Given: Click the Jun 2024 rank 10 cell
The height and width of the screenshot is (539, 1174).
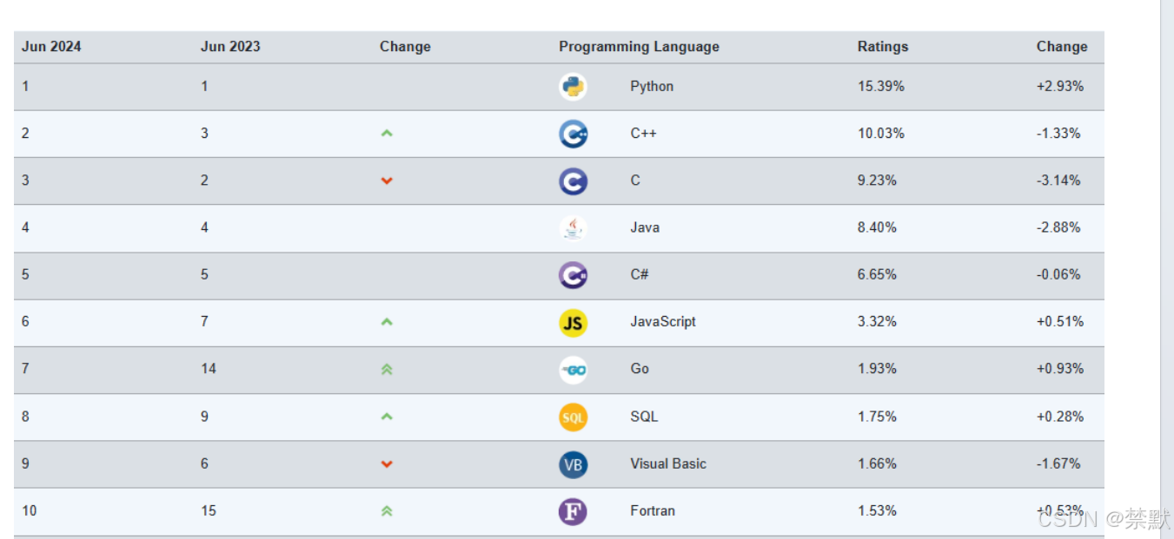Looking at the screenshot, I should coord(30,510).
